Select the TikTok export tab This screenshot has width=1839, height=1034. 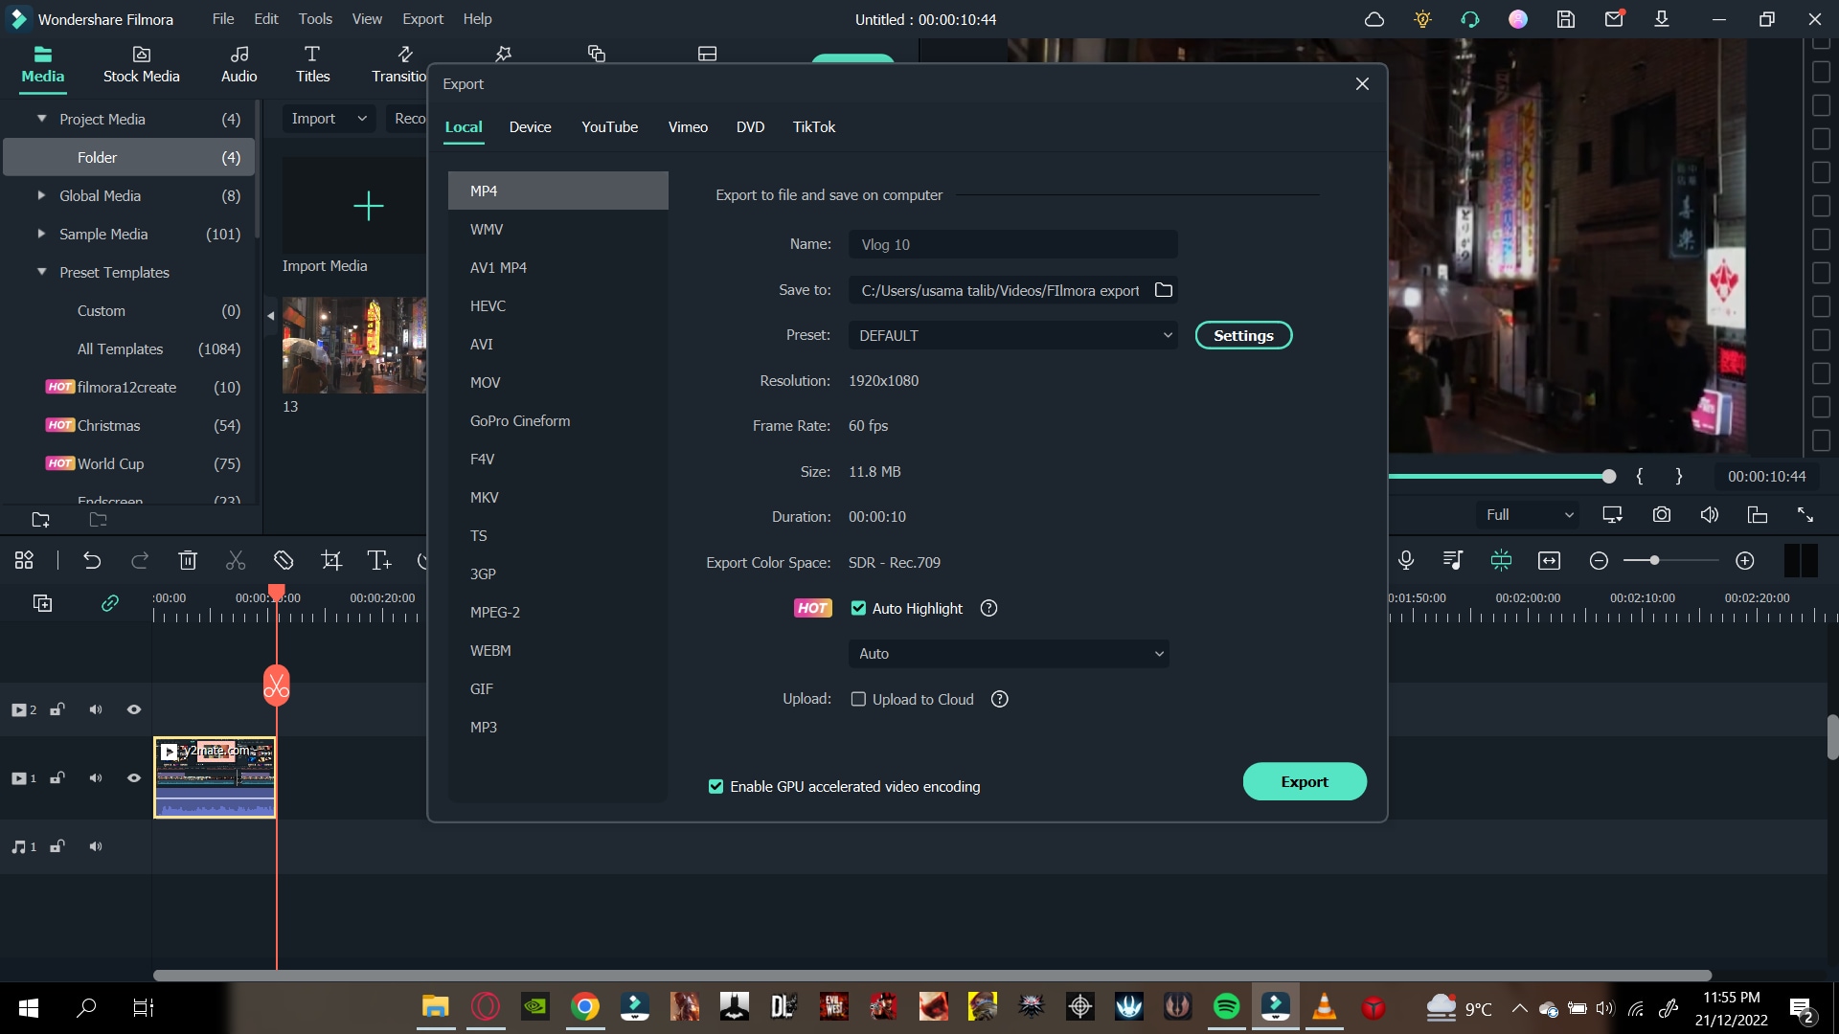813,126
